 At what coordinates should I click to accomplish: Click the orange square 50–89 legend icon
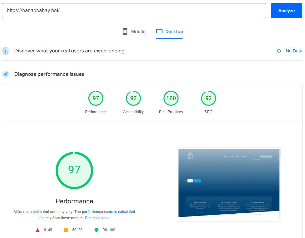tap(66, 230)
